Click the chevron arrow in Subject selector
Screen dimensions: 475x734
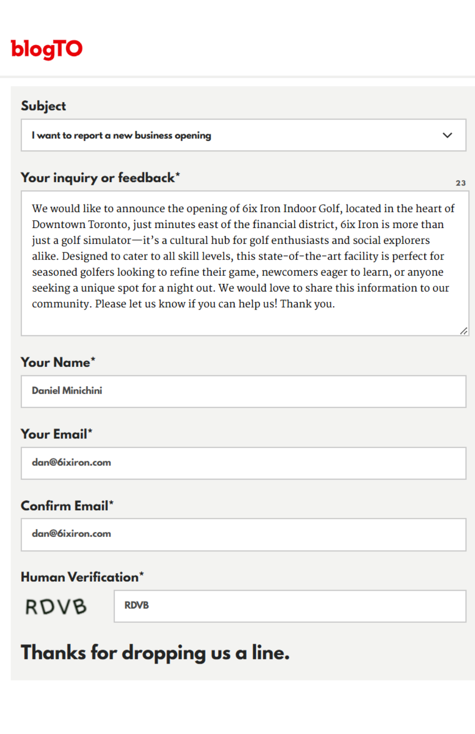(447, 135)
